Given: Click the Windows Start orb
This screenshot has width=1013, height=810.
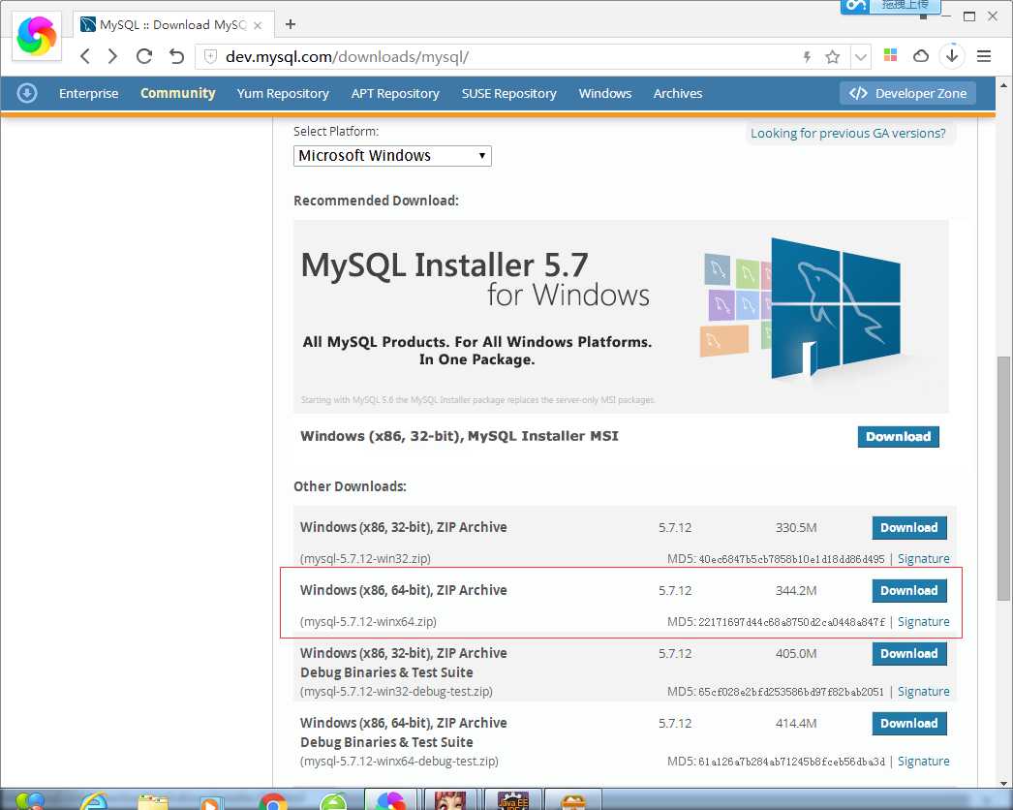Looking at the screenshot, I should point(29,801).
